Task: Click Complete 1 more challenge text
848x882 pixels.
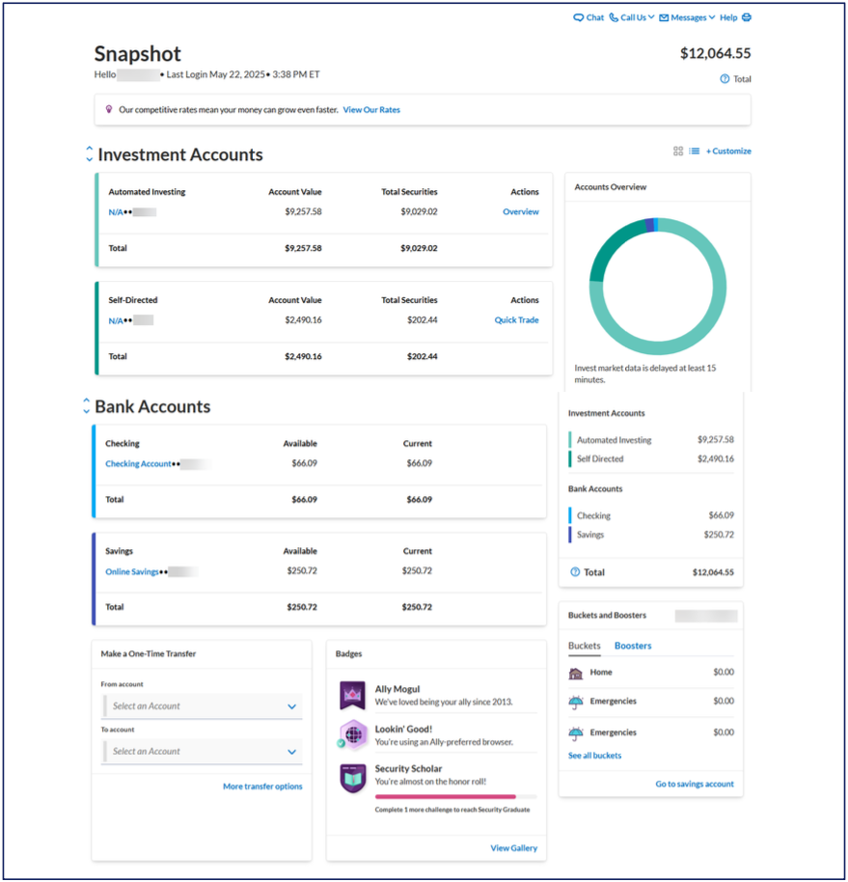Action: pyautogui.click(x=452, y=810)
